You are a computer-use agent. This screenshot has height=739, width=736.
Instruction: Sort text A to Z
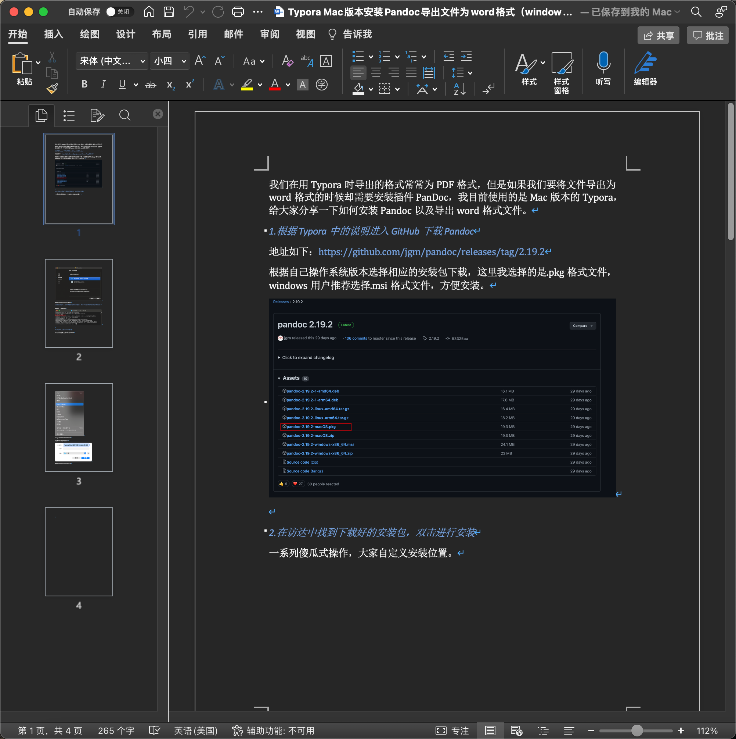point(459,89)
